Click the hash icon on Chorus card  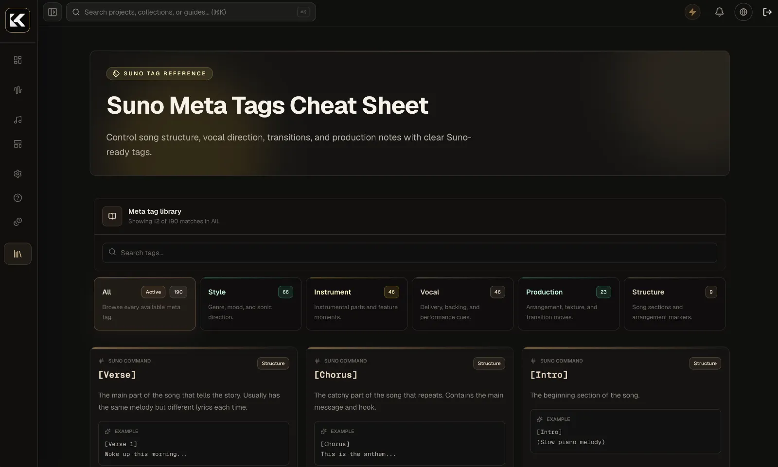point(317,361)
